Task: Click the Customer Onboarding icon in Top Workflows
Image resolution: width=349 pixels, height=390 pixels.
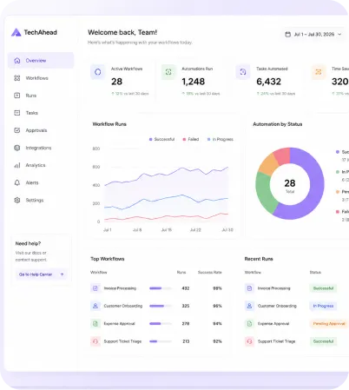Action: tap(95, 306)
